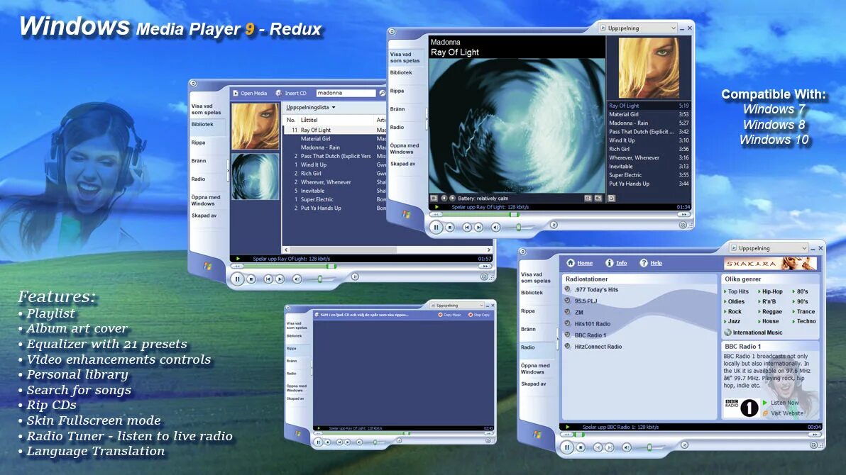Click Stop Copy in the small rip window
The image size is (846, 475).
pyautogui.click(x=479, y=315)
